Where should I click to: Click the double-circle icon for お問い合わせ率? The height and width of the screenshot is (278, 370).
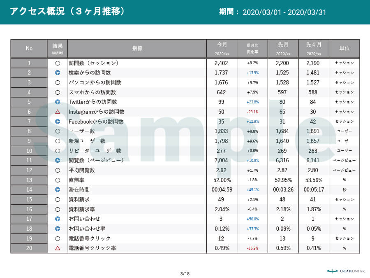click(58, 229)
